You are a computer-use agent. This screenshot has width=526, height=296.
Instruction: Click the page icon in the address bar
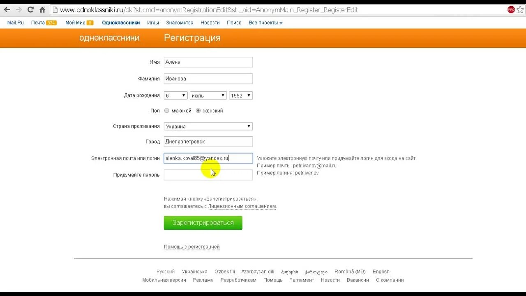point(55,9)
